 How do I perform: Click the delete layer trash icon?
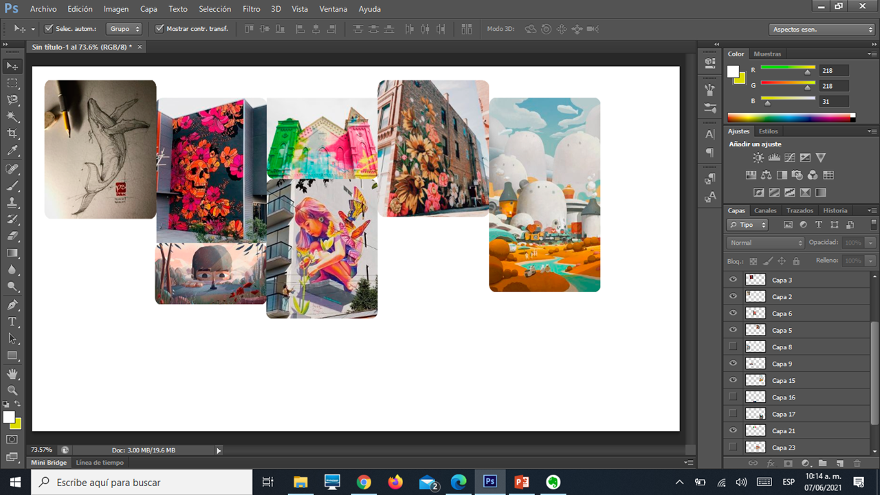(x=857, y=463)
